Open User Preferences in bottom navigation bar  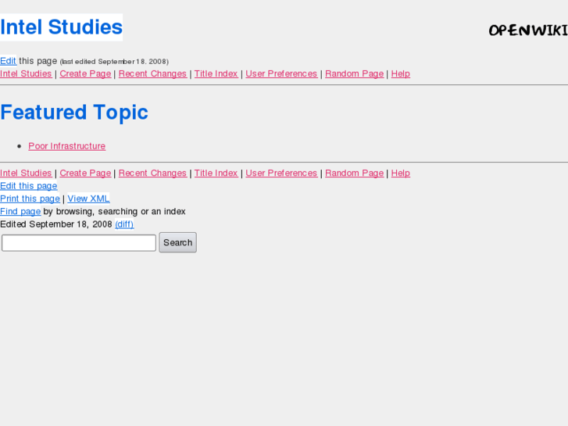281,174
